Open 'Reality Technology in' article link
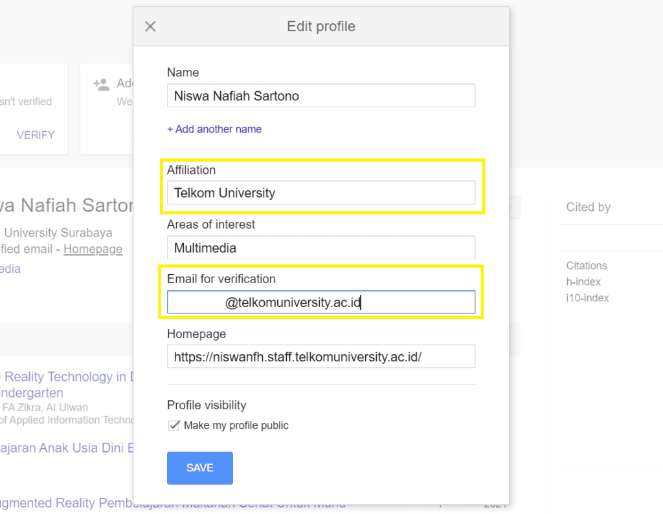This screenshot has height=514, width=663. [x=67, y=376]
